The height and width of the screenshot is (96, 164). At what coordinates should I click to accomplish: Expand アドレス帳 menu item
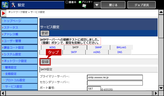(x=19, y=34)
